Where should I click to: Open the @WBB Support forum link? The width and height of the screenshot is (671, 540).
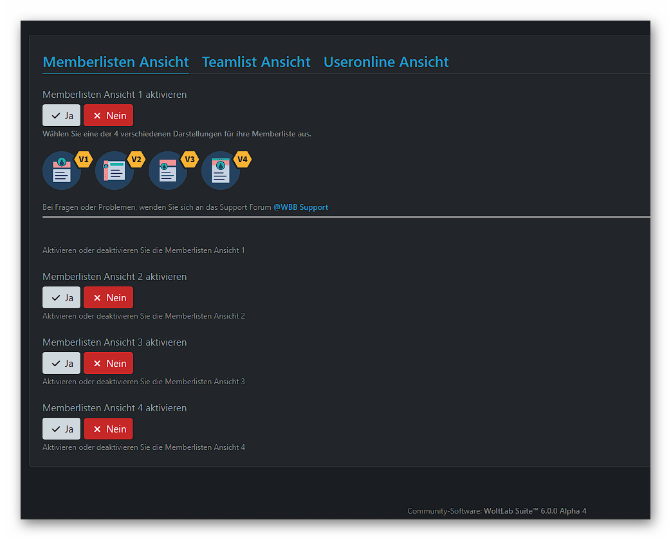point(300,207)
